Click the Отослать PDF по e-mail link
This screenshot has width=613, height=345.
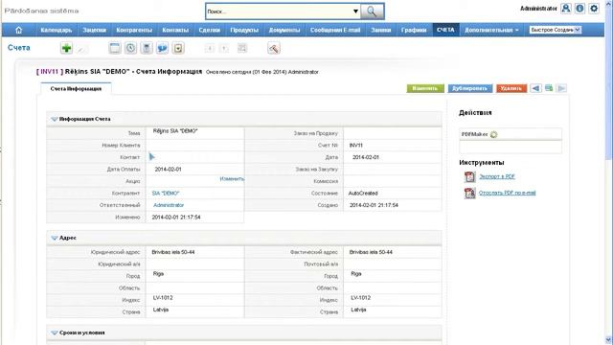(508, 193)
